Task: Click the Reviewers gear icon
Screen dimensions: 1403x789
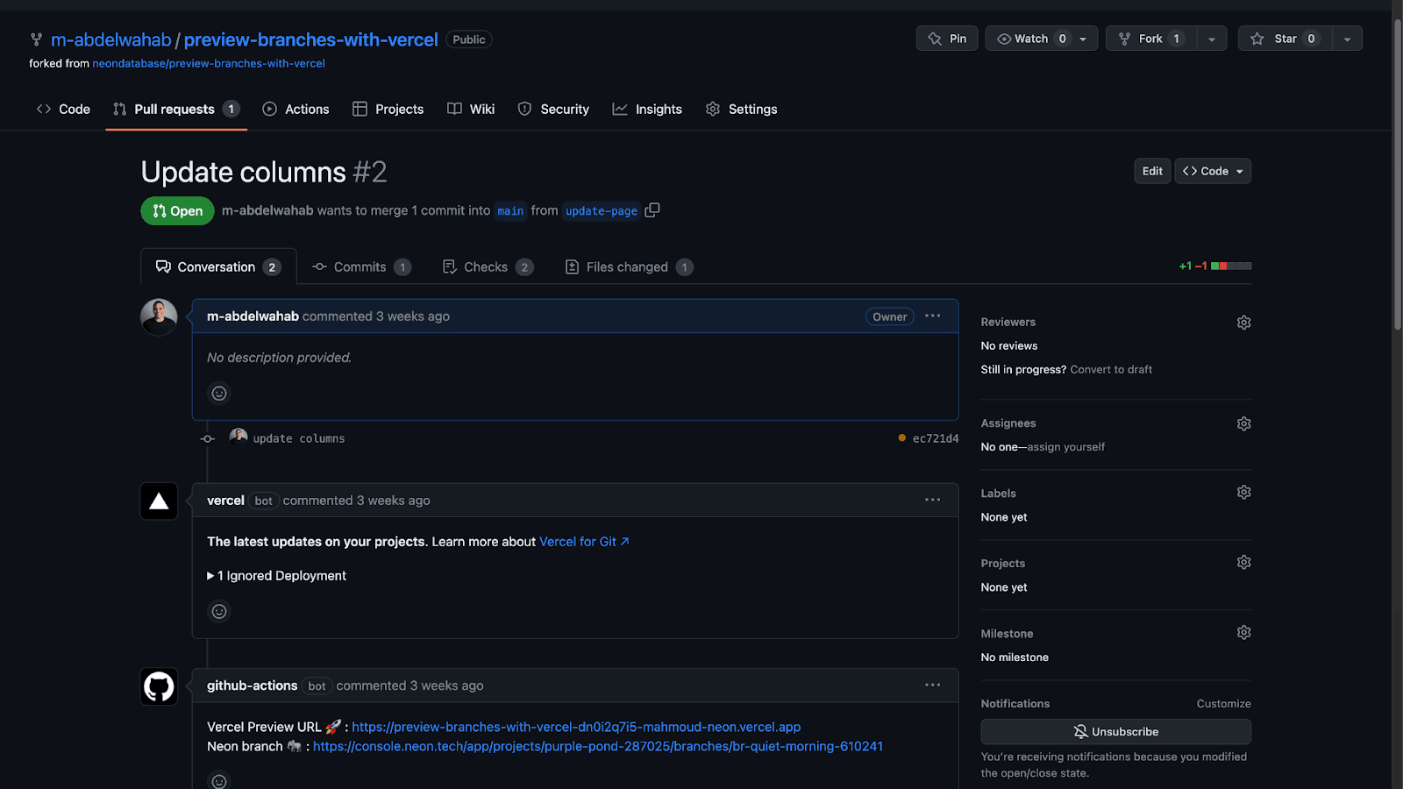Action: coord(1243,323)
